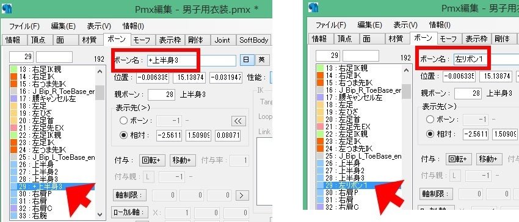Click the > button beside 軸制限 values
The height and width of the screenshot is (222, 519).
pyautogui.click(x=242, y=195)
